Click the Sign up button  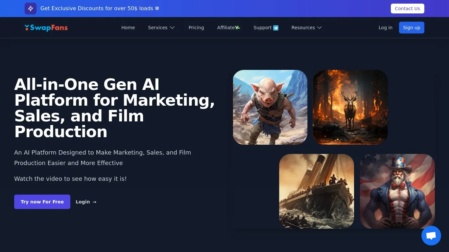point(412,28)
